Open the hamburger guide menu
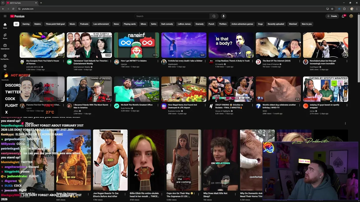Image resolution: width=360 pixels, height=202 pixels. click(5, 16)
